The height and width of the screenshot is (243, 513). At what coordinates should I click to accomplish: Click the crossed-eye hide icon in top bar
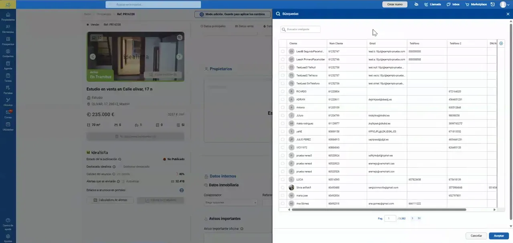[416, 4]
